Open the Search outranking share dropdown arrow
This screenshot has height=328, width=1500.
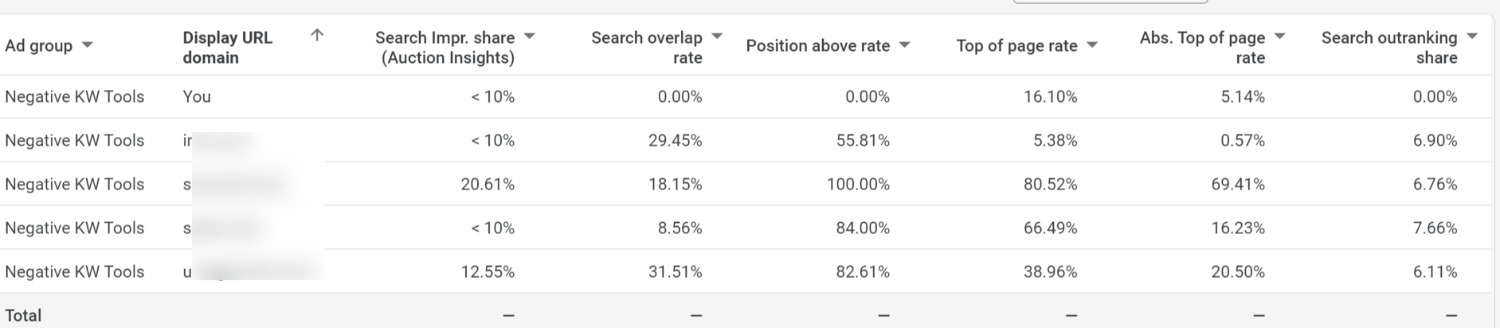1472,37
